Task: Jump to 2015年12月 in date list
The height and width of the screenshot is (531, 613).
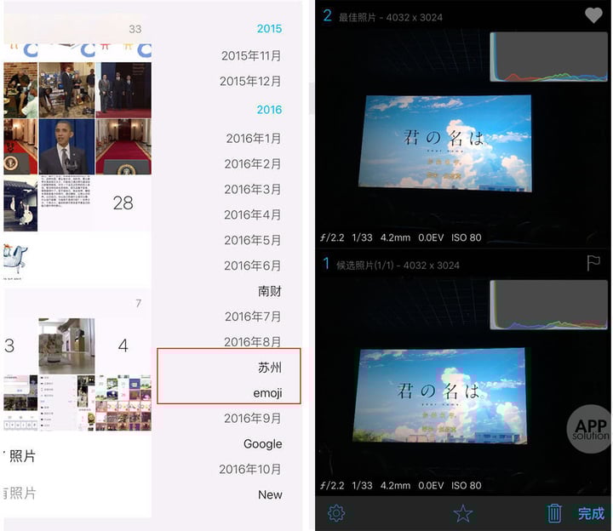Action: 250,82
